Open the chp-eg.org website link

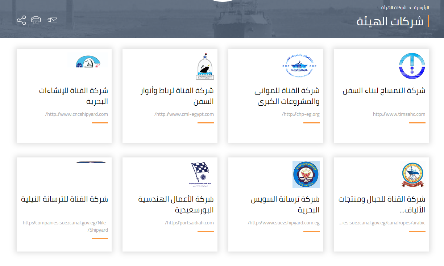tap(300, 114)
